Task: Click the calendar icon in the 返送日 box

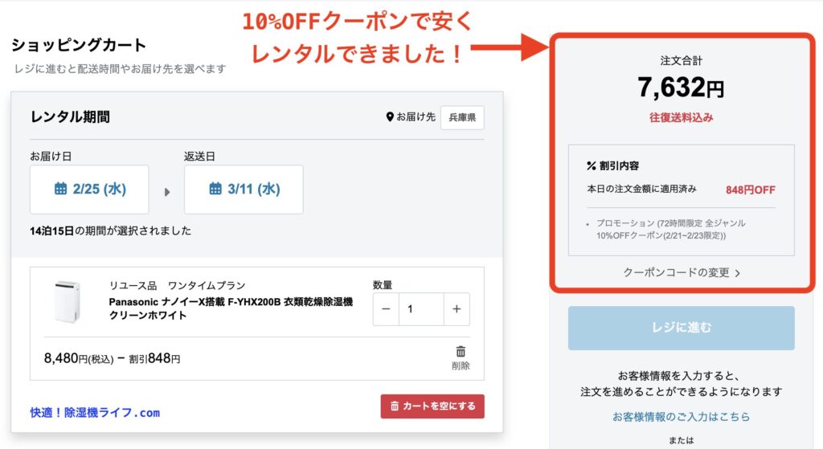Action: (215, 189)
